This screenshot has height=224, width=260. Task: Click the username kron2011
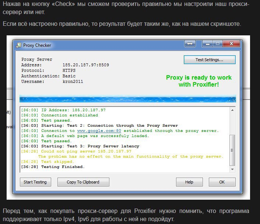click(x=73, y=81)
